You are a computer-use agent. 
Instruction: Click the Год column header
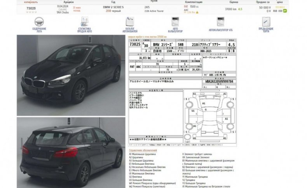click(113, 2)
